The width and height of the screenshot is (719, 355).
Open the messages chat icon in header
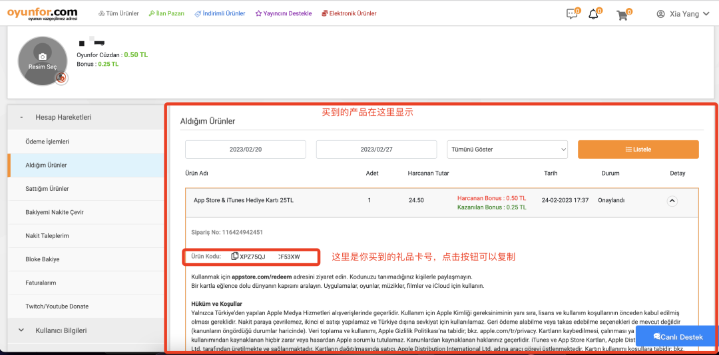pos(571,14)
